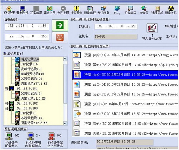Viewport: 179px width, 150px height.
Task: Collapse the 192.168.0.183 host node
Action: pyautogui.click(x=6, y=108)
